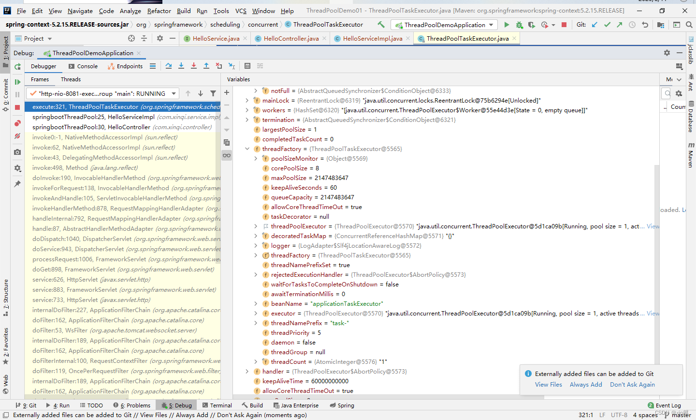Open the VCS menu

(x=241, y=11)
